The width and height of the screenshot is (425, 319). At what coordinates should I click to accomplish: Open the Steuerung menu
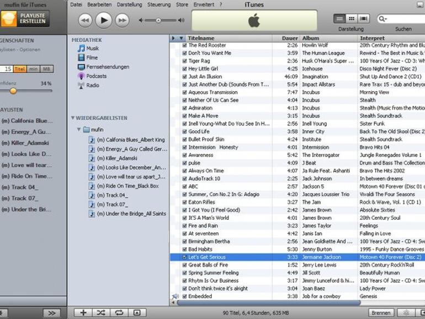tap(158, 4)
